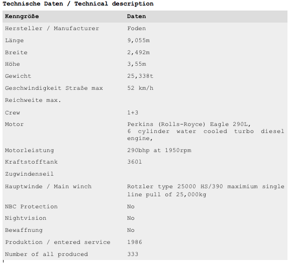Click the Kraftstofftank value '360l'
Viewport: 291px width, 264px height.
click(135, 162)
